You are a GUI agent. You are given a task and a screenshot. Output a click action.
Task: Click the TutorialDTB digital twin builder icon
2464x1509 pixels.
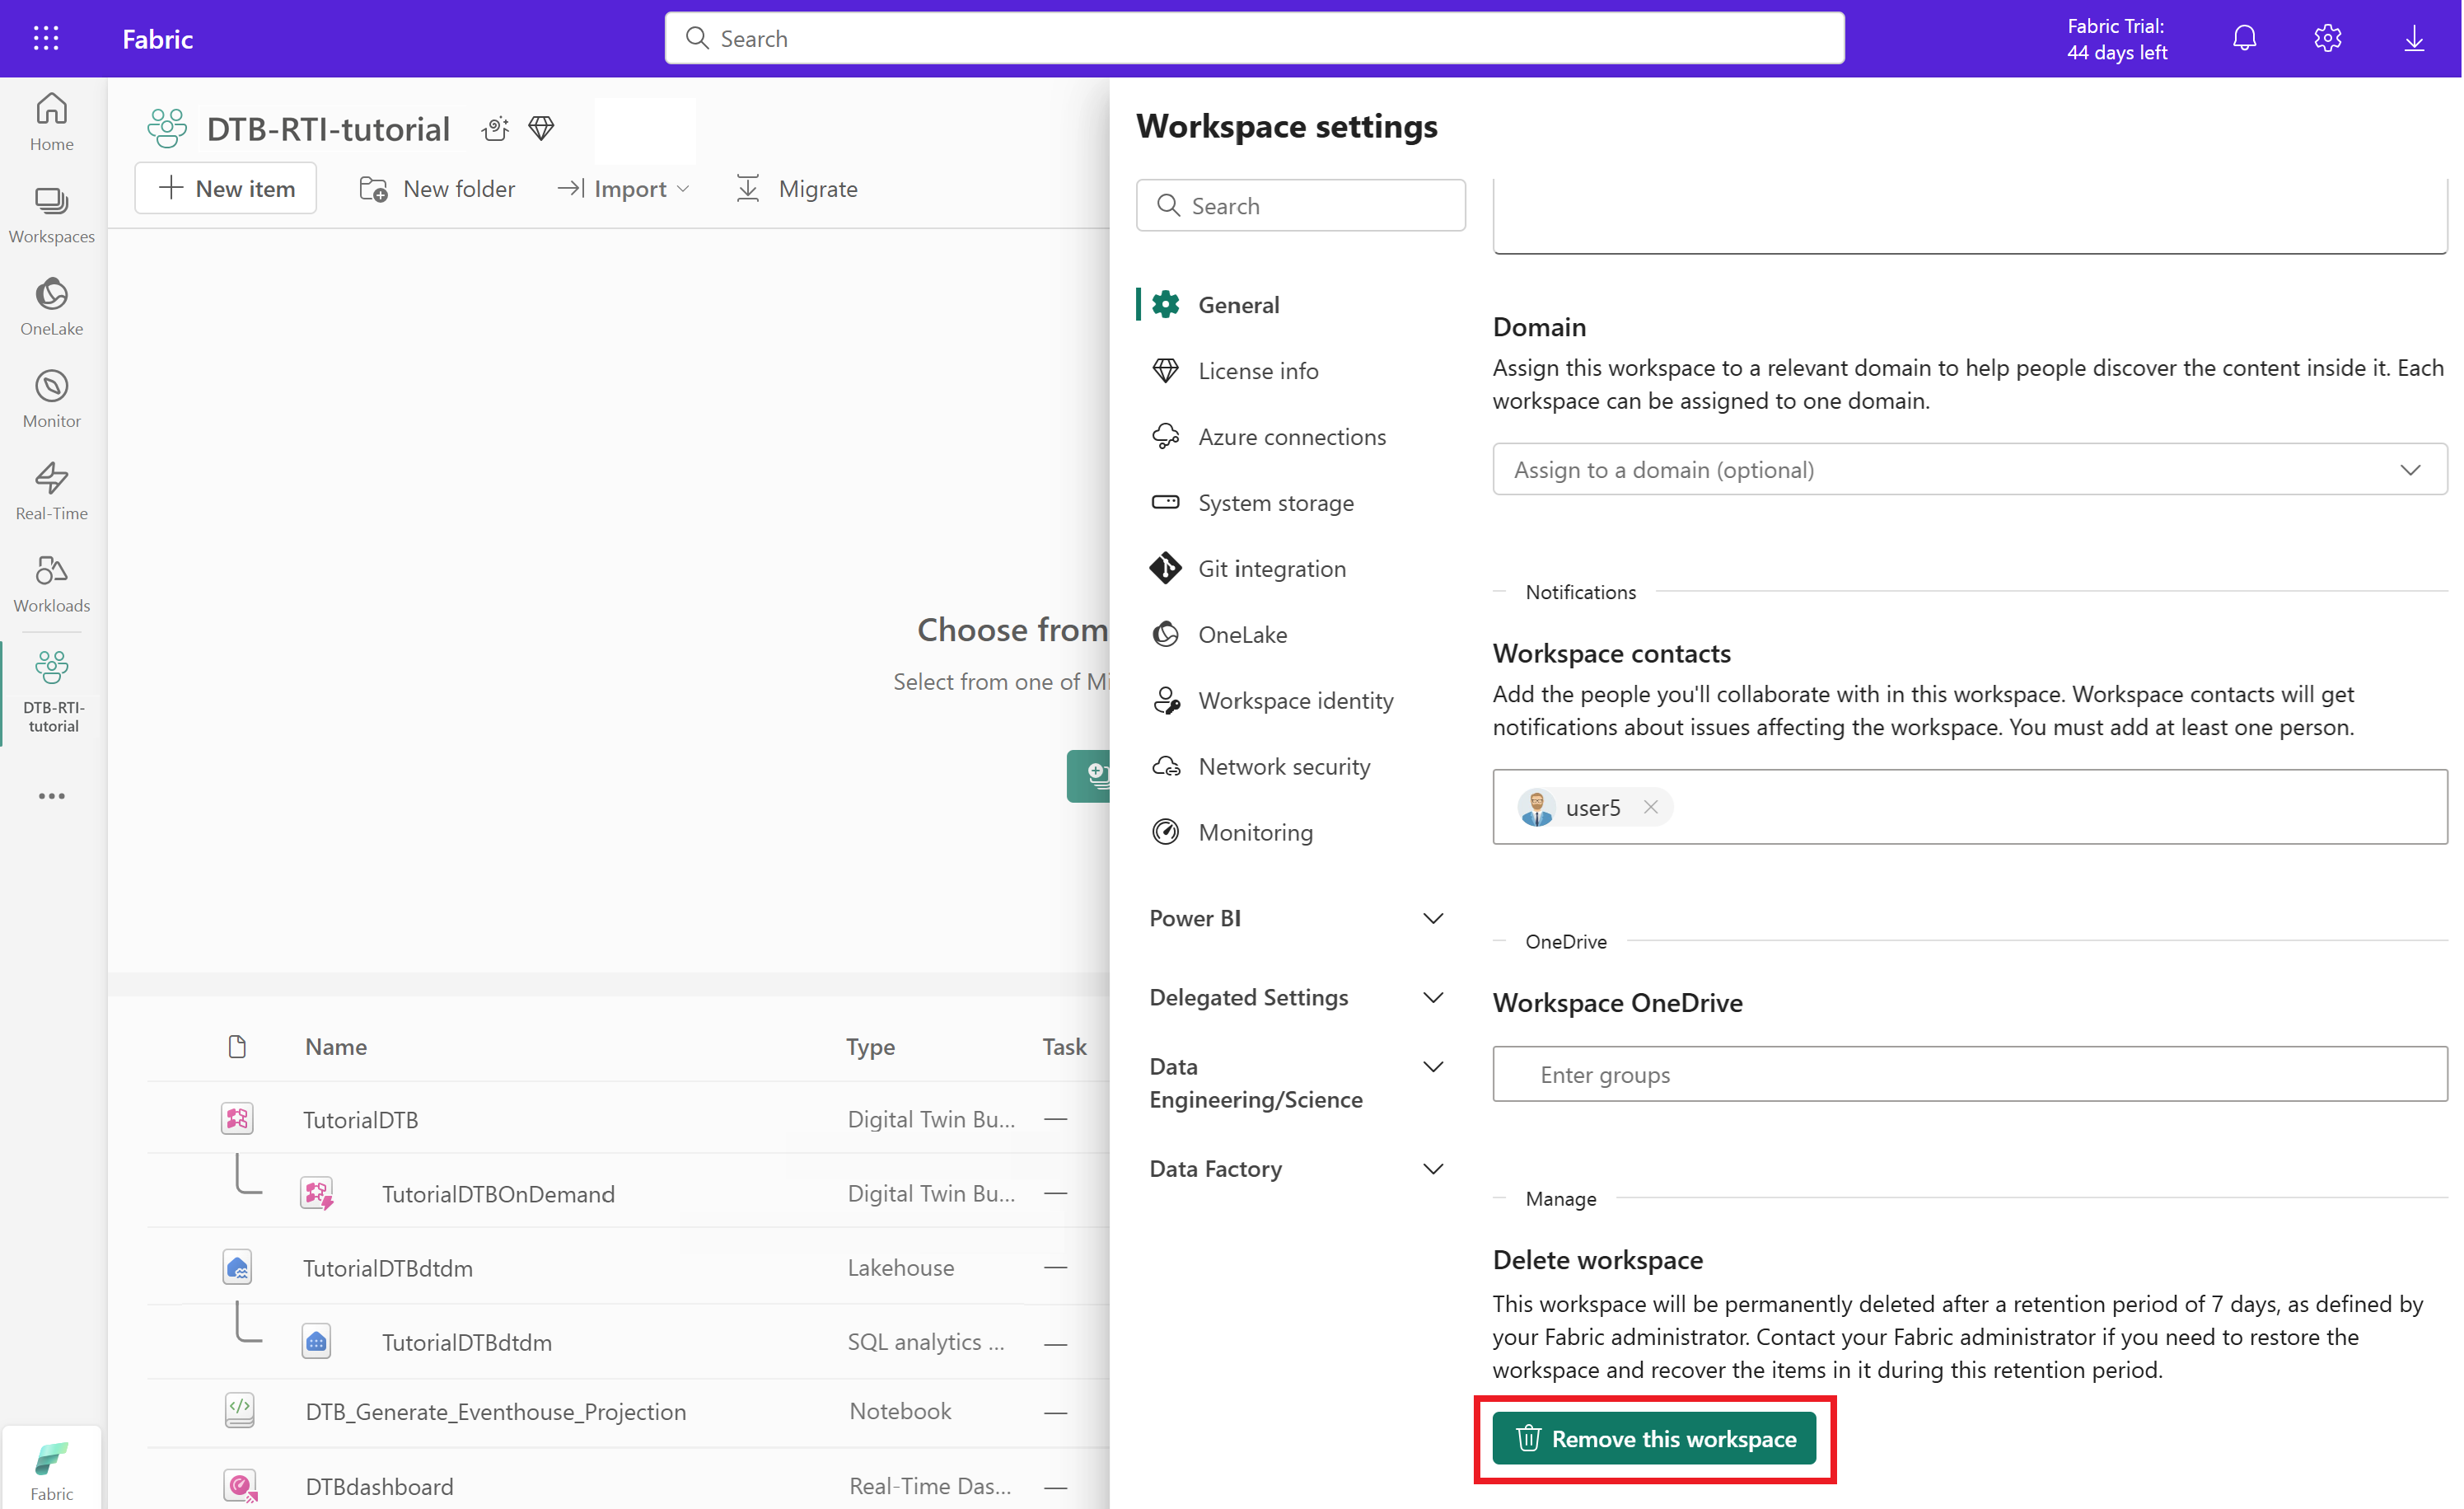(x=237, y=1118)
